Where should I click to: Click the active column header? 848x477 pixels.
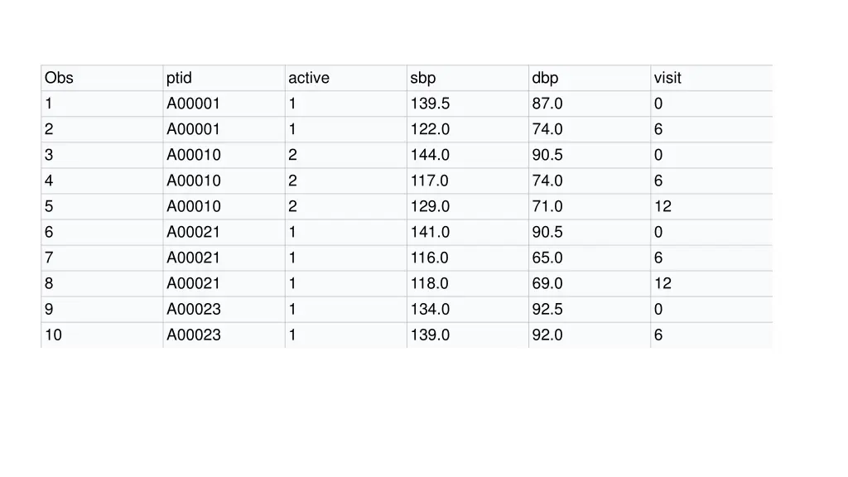[309, 78]
